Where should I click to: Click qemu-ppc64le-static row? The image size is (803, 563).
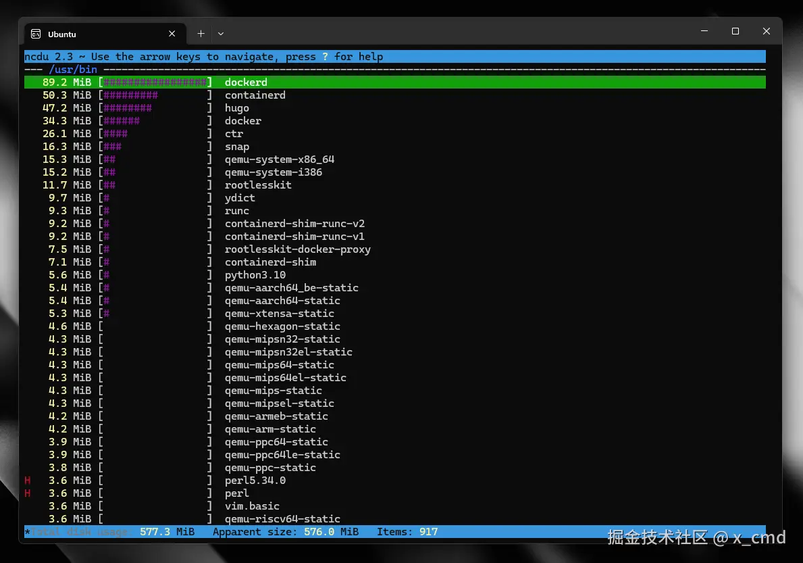coord(395,454)
